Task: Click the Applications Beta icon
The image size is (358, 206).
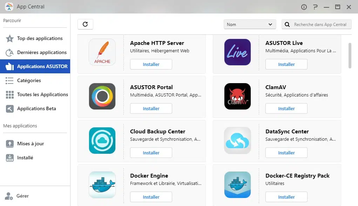Action: (x=9, y=108)
